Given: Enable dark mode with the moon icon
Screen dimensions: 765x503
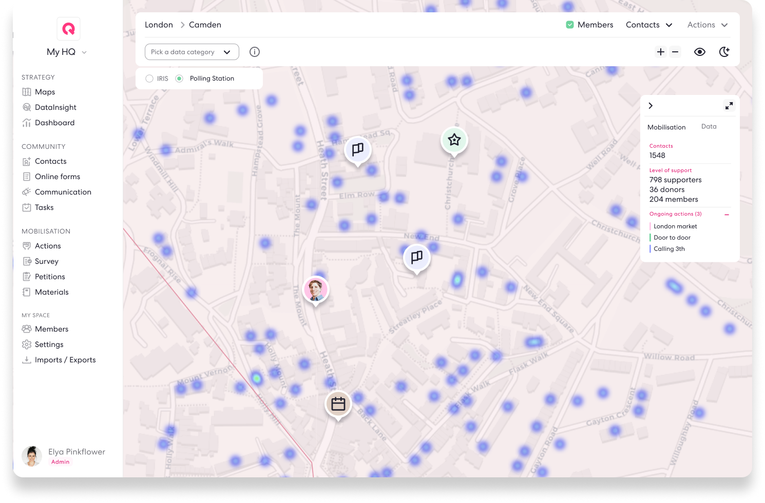Looking at the screenshot, I should pos(724,51).
